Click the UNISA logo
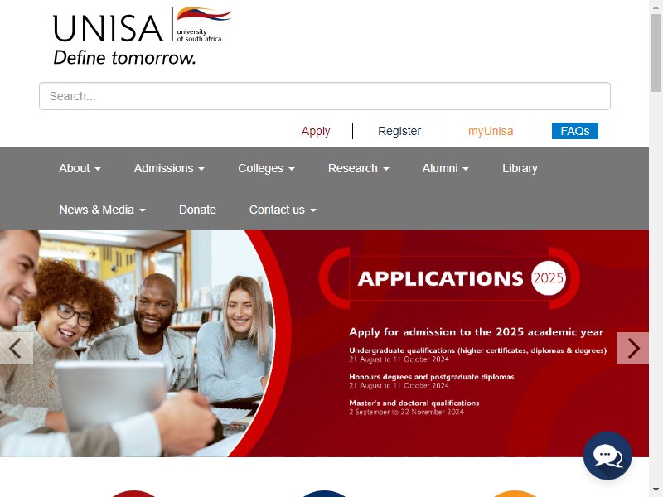Image resolution: width=663 pixels, height=497 pixels. point(142,36)
